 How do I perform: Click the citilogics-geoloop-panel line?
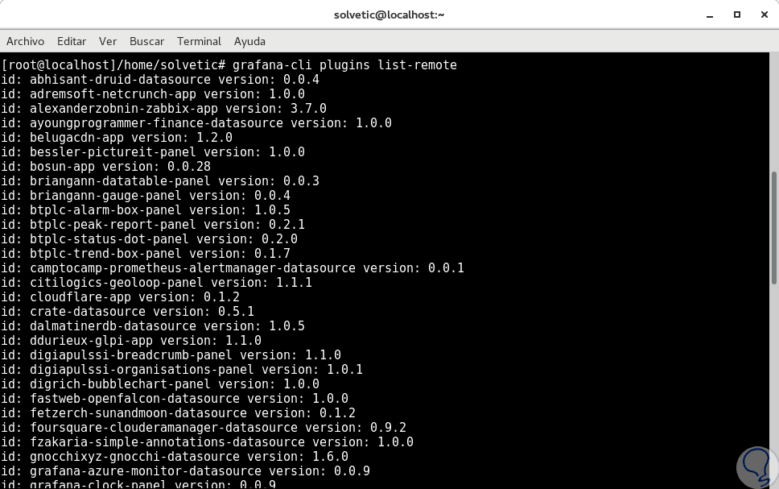tap(156, 282)
